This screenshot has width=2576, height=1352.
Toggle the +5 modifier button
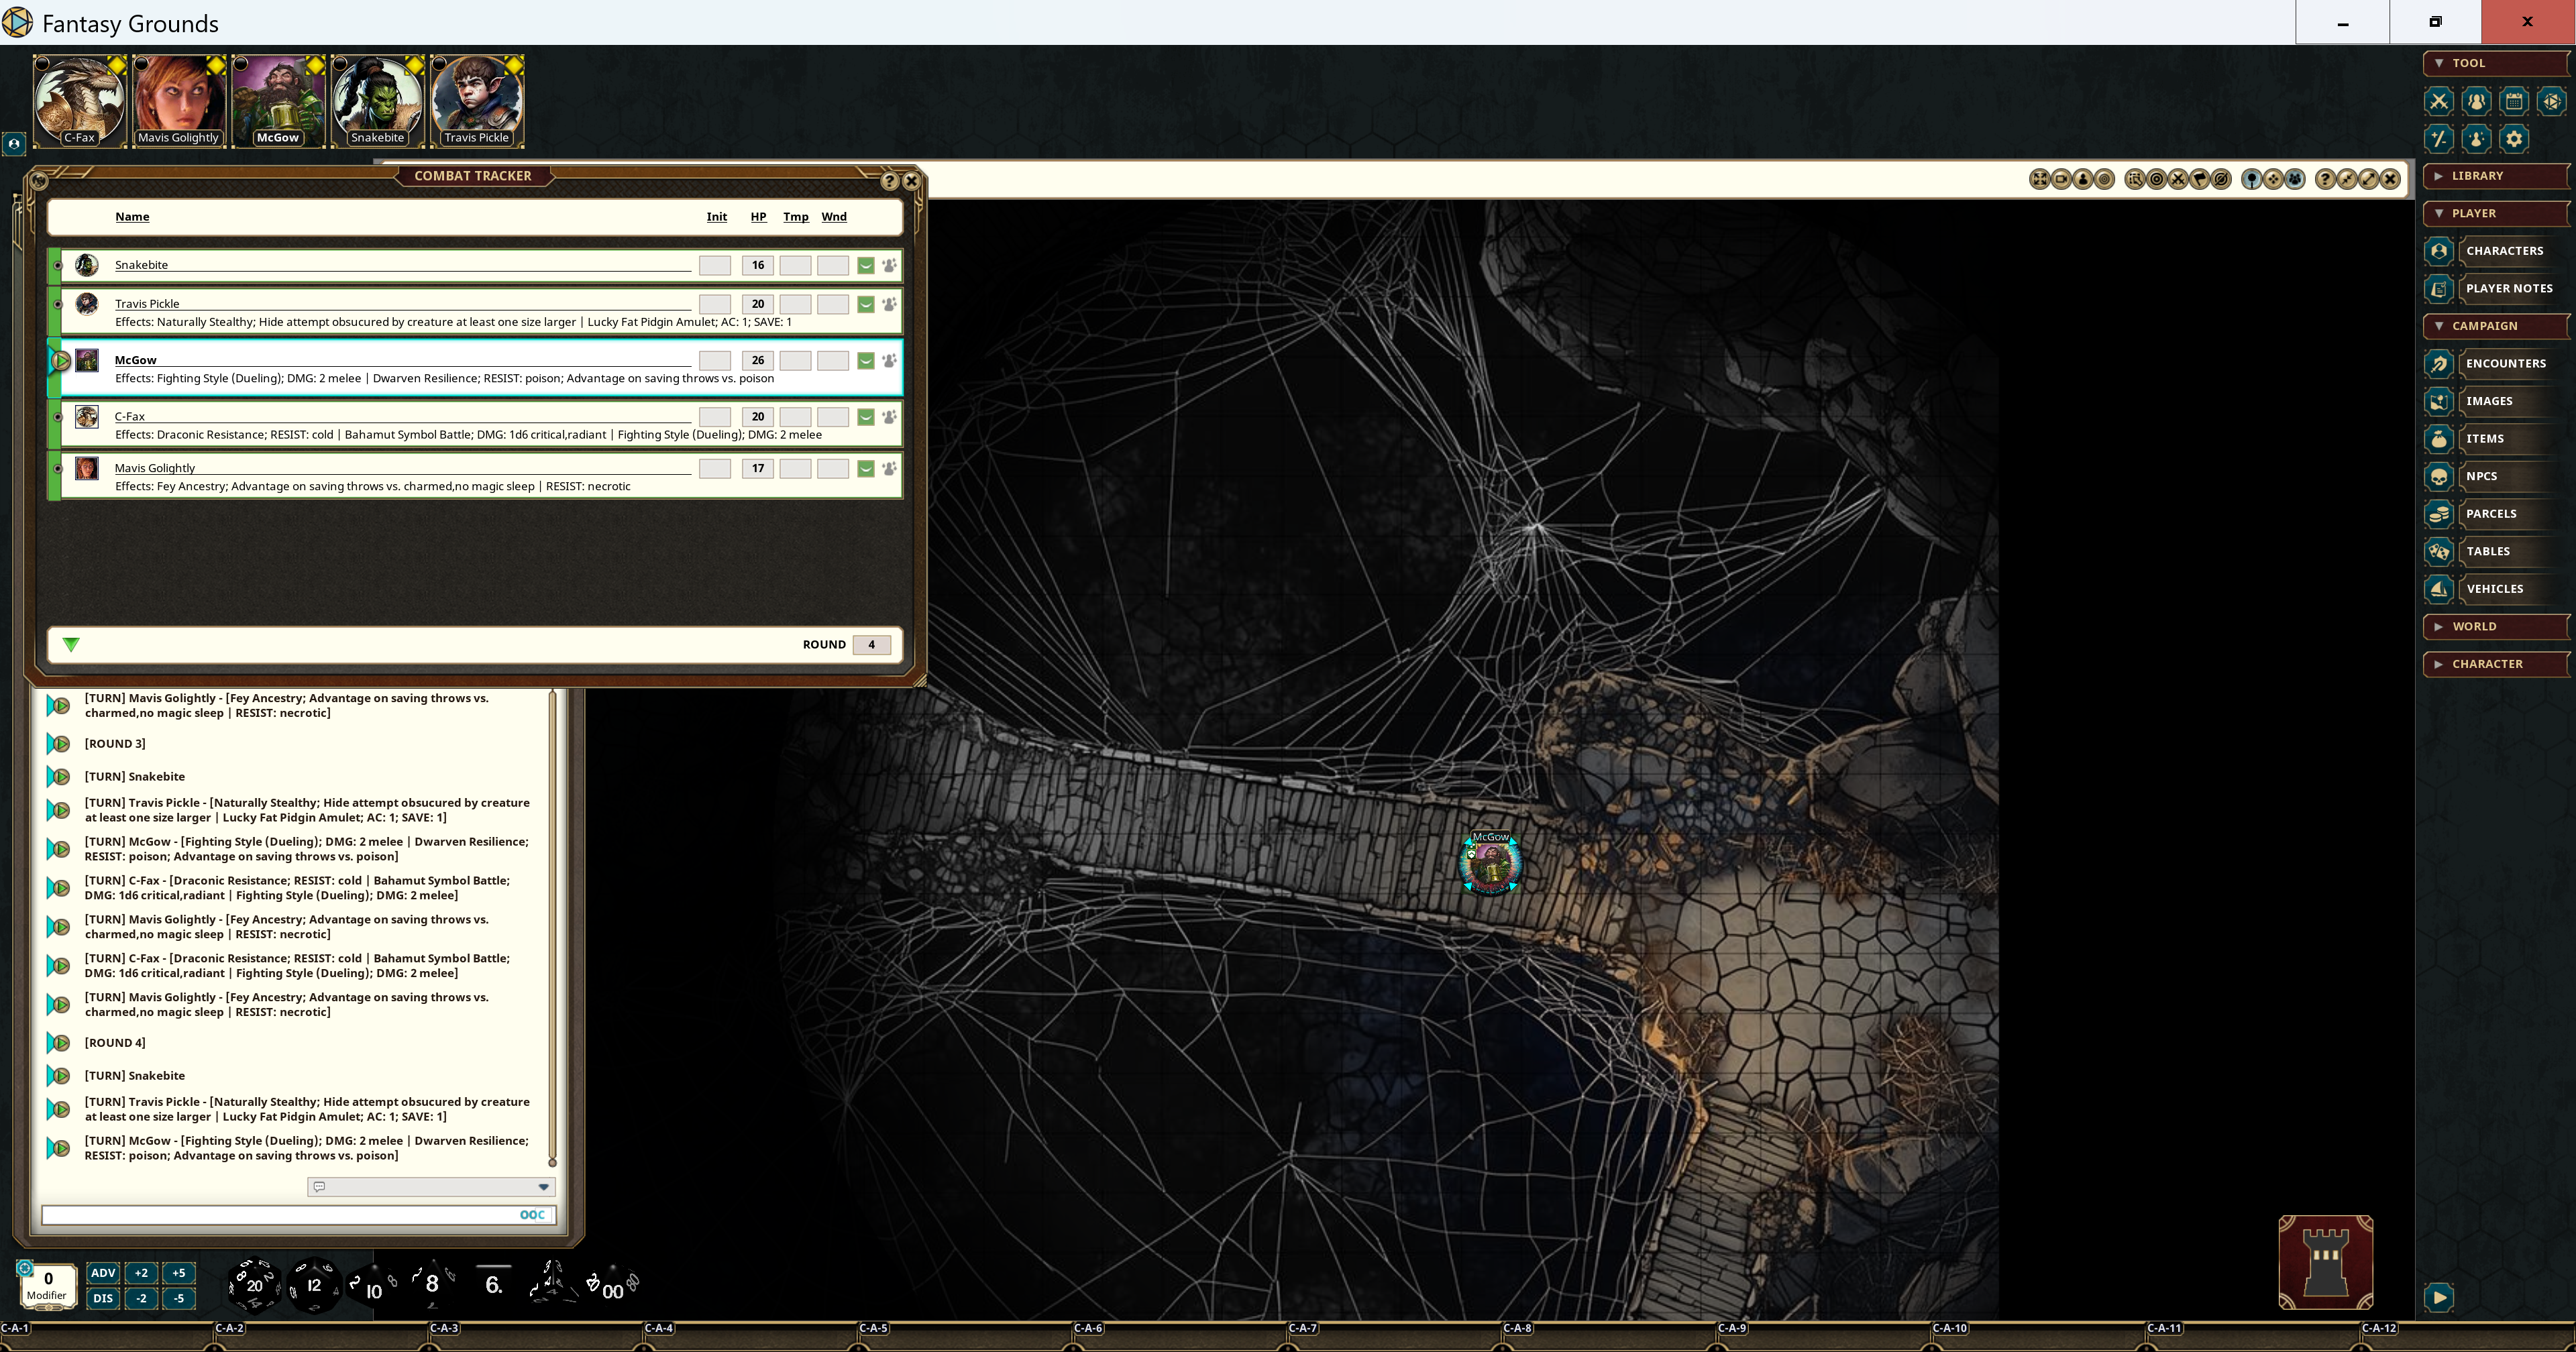pos(179,1273)
